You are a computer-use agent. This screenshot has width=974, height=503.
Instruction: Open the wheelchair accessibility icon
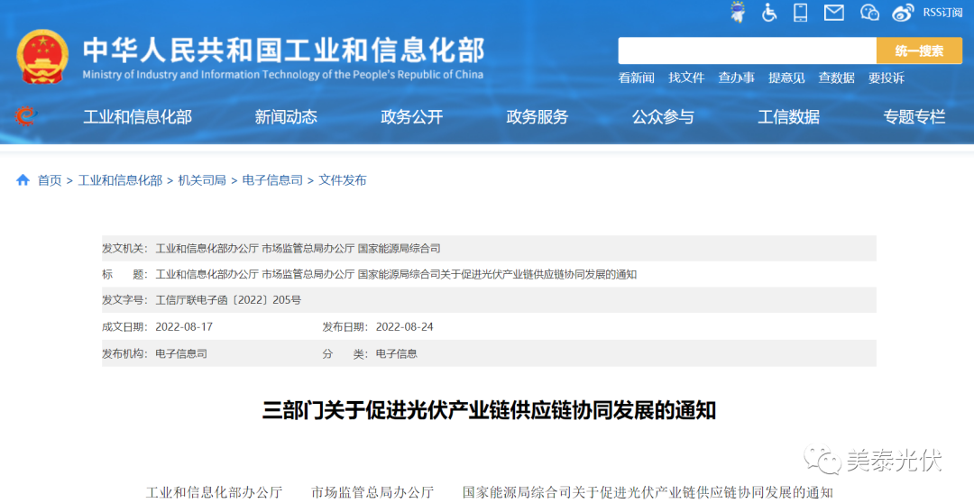[769, 13]
